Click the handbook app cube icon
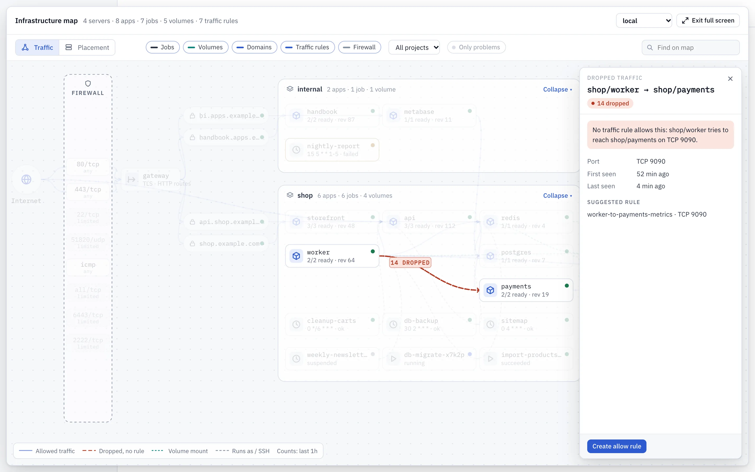Image resolution: width=755 pixels, height=472 pixels. tap(296, 115)
